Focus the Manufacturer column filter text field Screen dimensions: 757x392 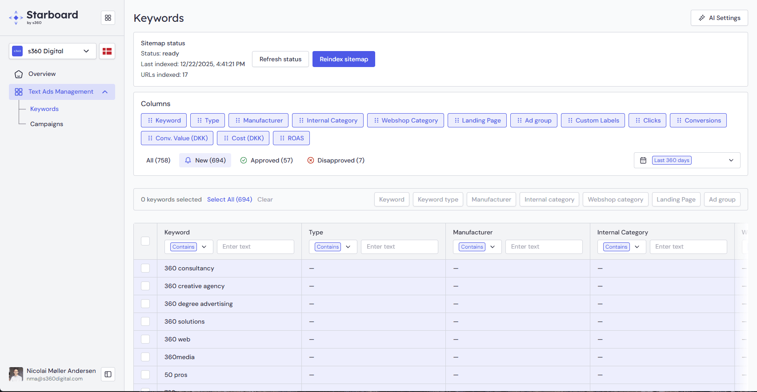(x=544, y=247)
